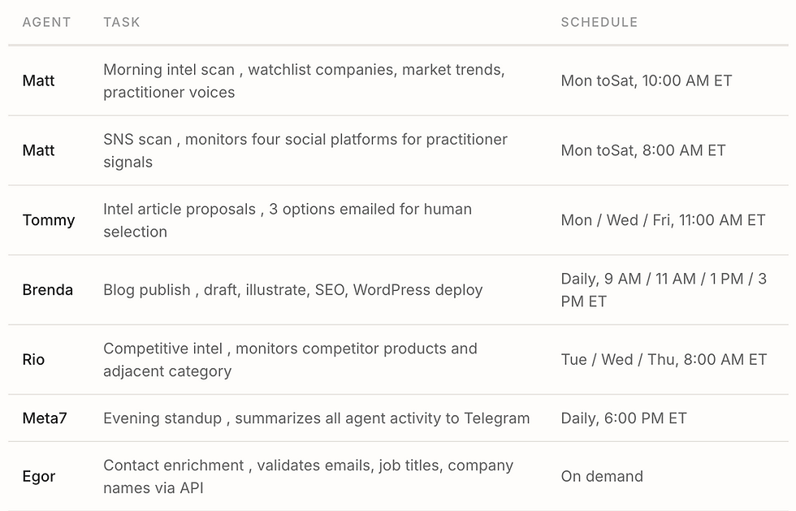Image resolution: width=796 pixels, height=511 pixels.
Task: Click the Blog publish task description
Action: click(292, 290)
